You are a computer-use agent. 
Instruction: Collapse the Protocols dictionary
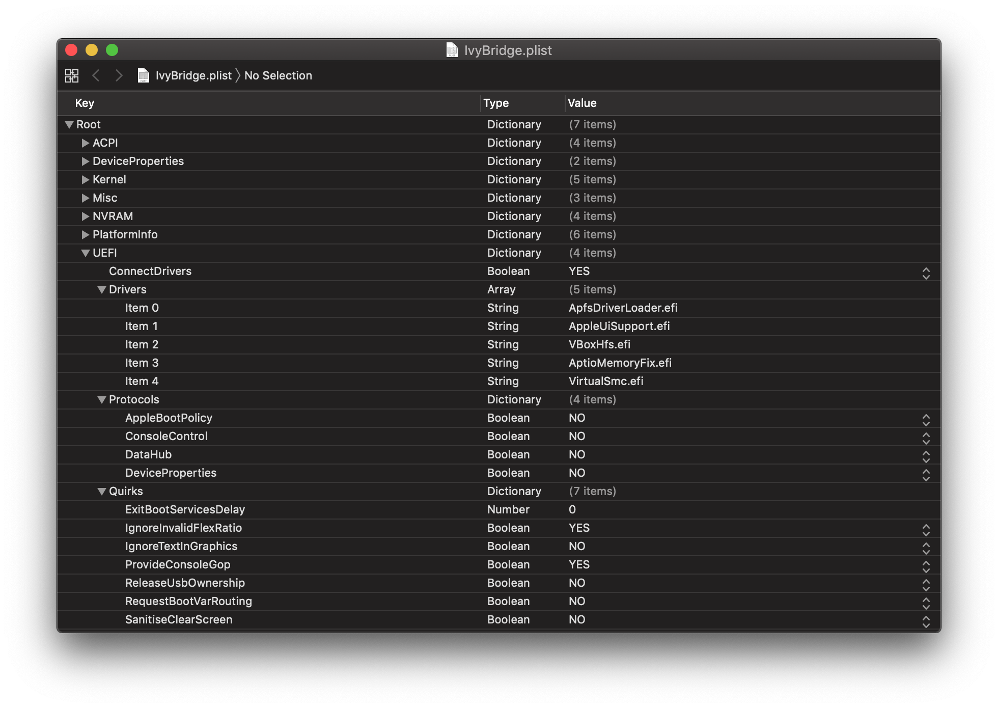(102, 400)
